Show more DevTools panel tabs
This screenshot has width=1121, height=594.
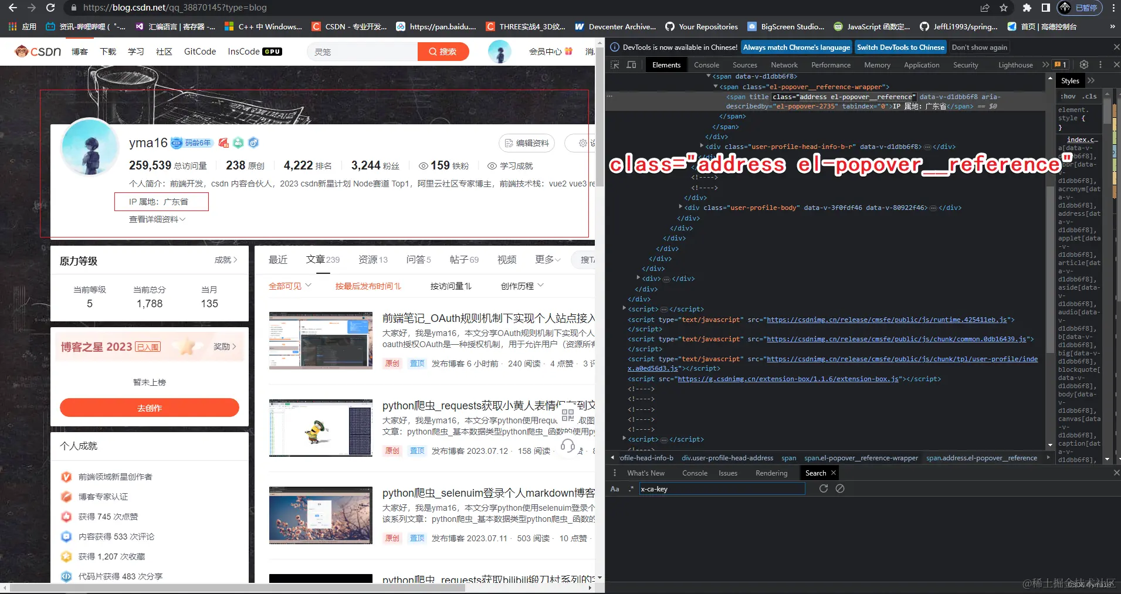1045,65
